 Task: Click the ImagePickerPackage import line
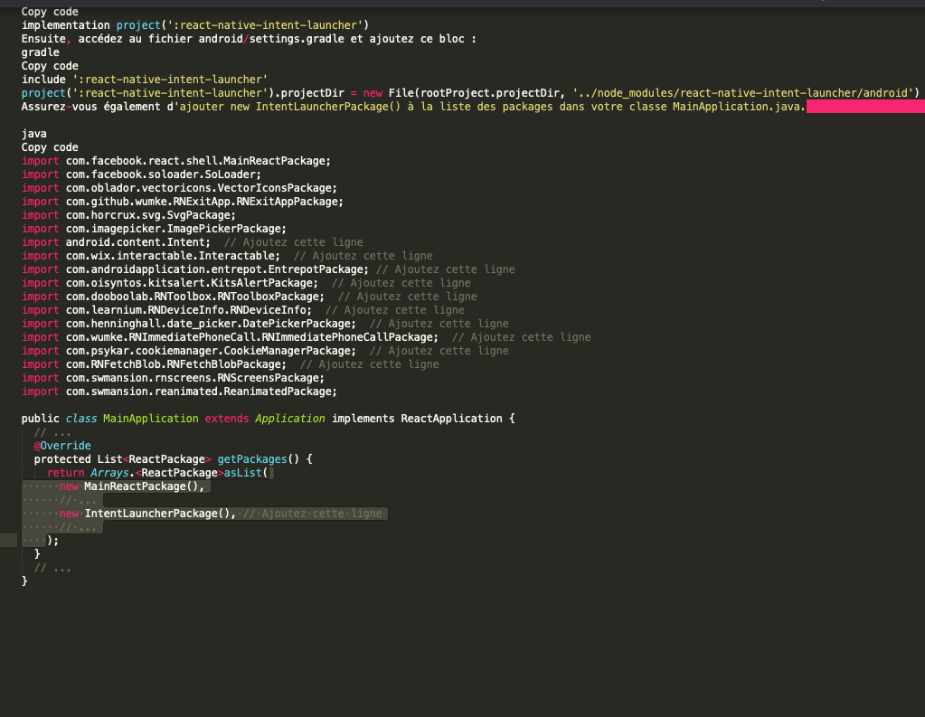click(x=154, y=229)
